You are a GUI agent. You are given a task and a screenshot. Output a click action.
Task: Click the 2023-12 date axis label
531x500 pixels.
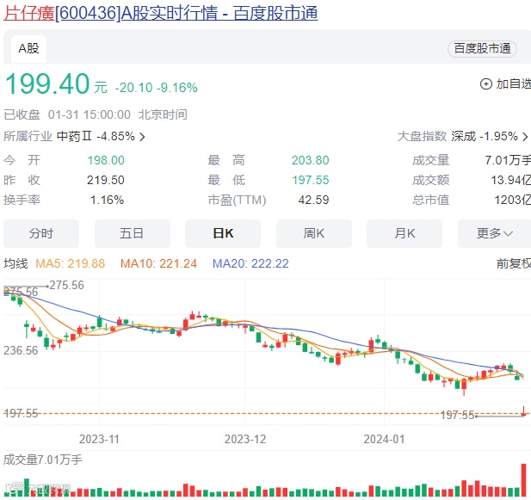coord(245,439)
